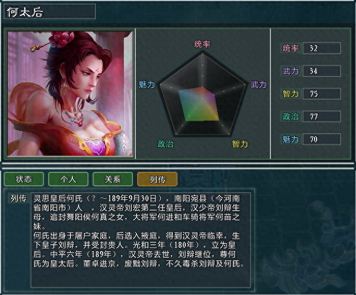356x295 pixels.
Task: Click the 魅力 value field showing 70
Action: 322,139
